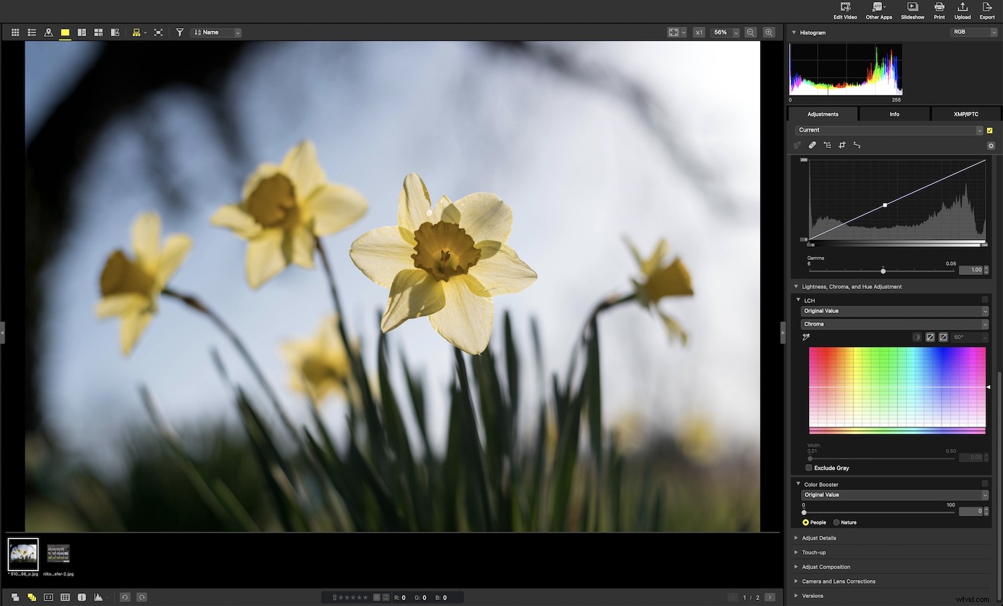Open the adjustments settings gear
This screenshot has height=606, width=1003.
tap(991, 145)
